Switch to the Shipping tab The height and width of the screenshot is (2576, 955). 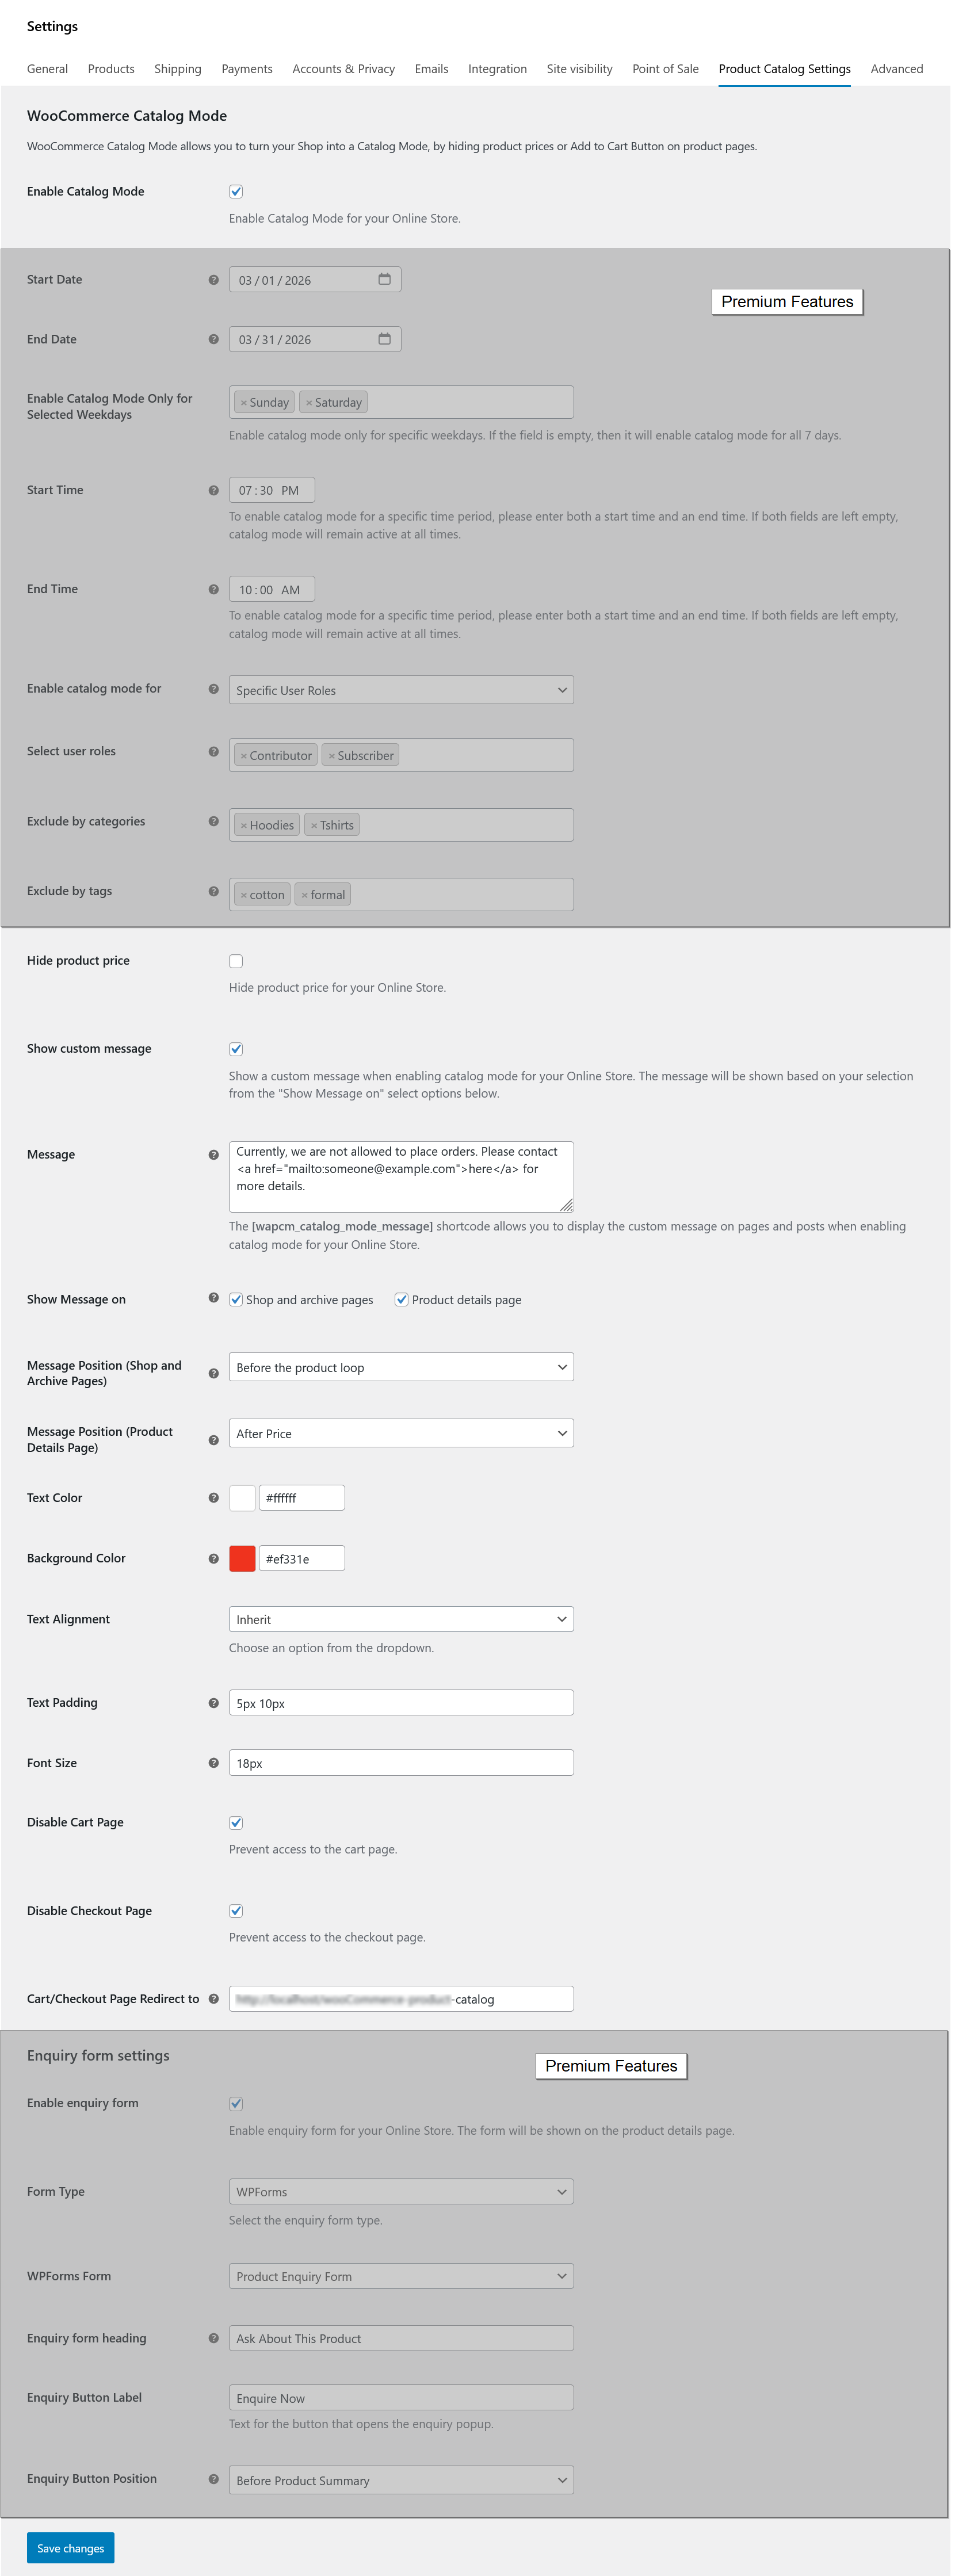[x=178, y=69]
